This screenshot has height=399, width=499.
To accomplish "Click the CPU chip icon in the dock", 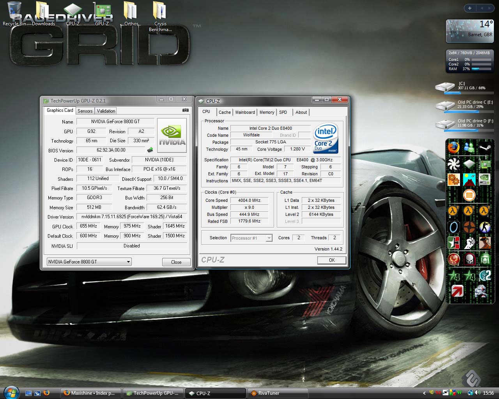I will pyautogui.click(x=469, y=164).
